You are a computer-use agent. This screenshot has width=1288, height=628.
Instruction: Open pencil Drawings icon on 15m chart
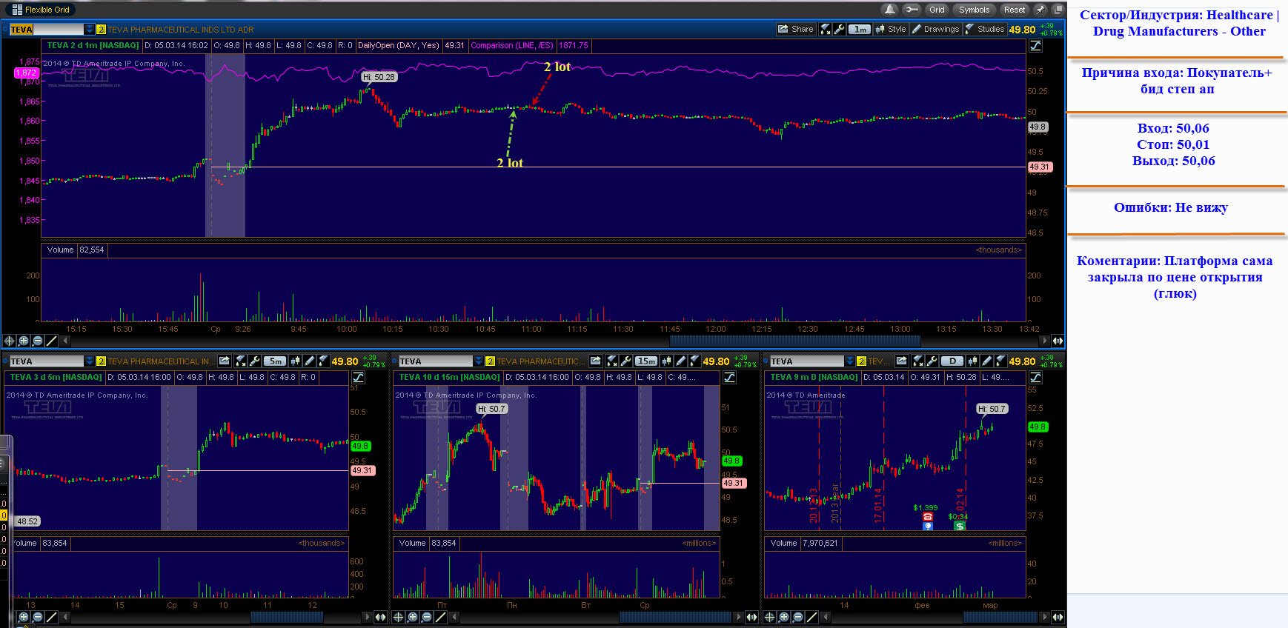(680, 361)
